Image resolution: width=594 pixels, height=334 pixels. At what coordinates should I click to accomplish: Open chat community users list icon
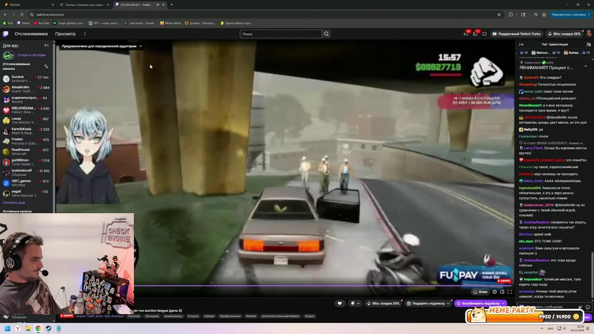pos(588,45)
